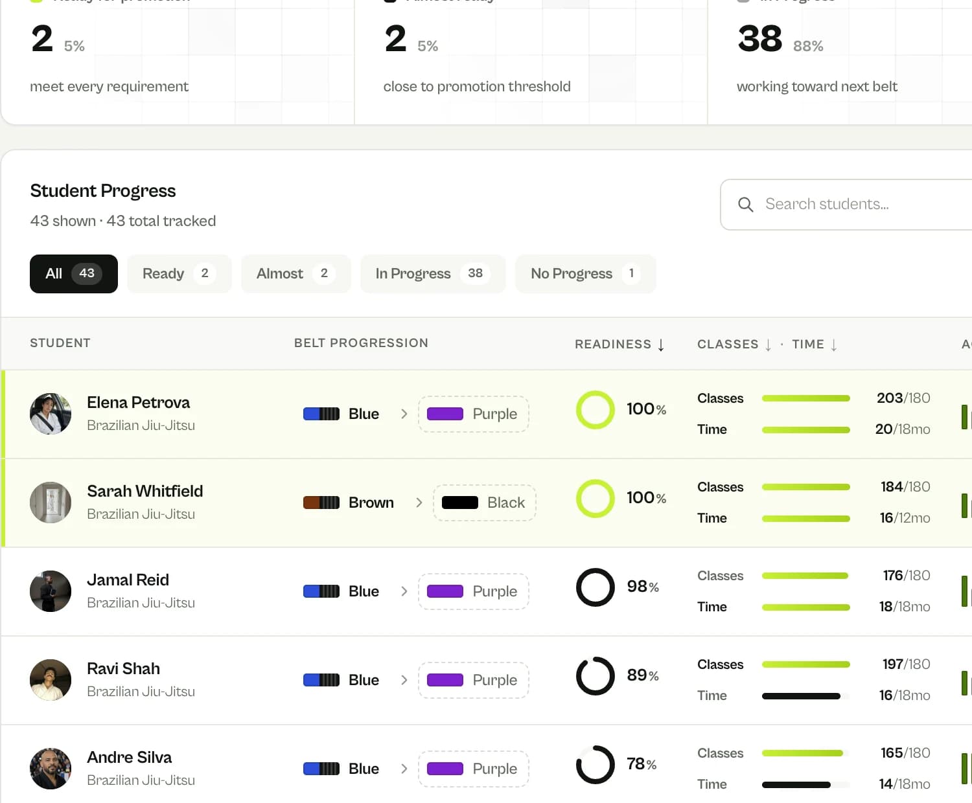The height and width of the screenshot is (803, 972).
Task: Click Ravi Shah's 89% readiness ring
Action: [596, 676]
